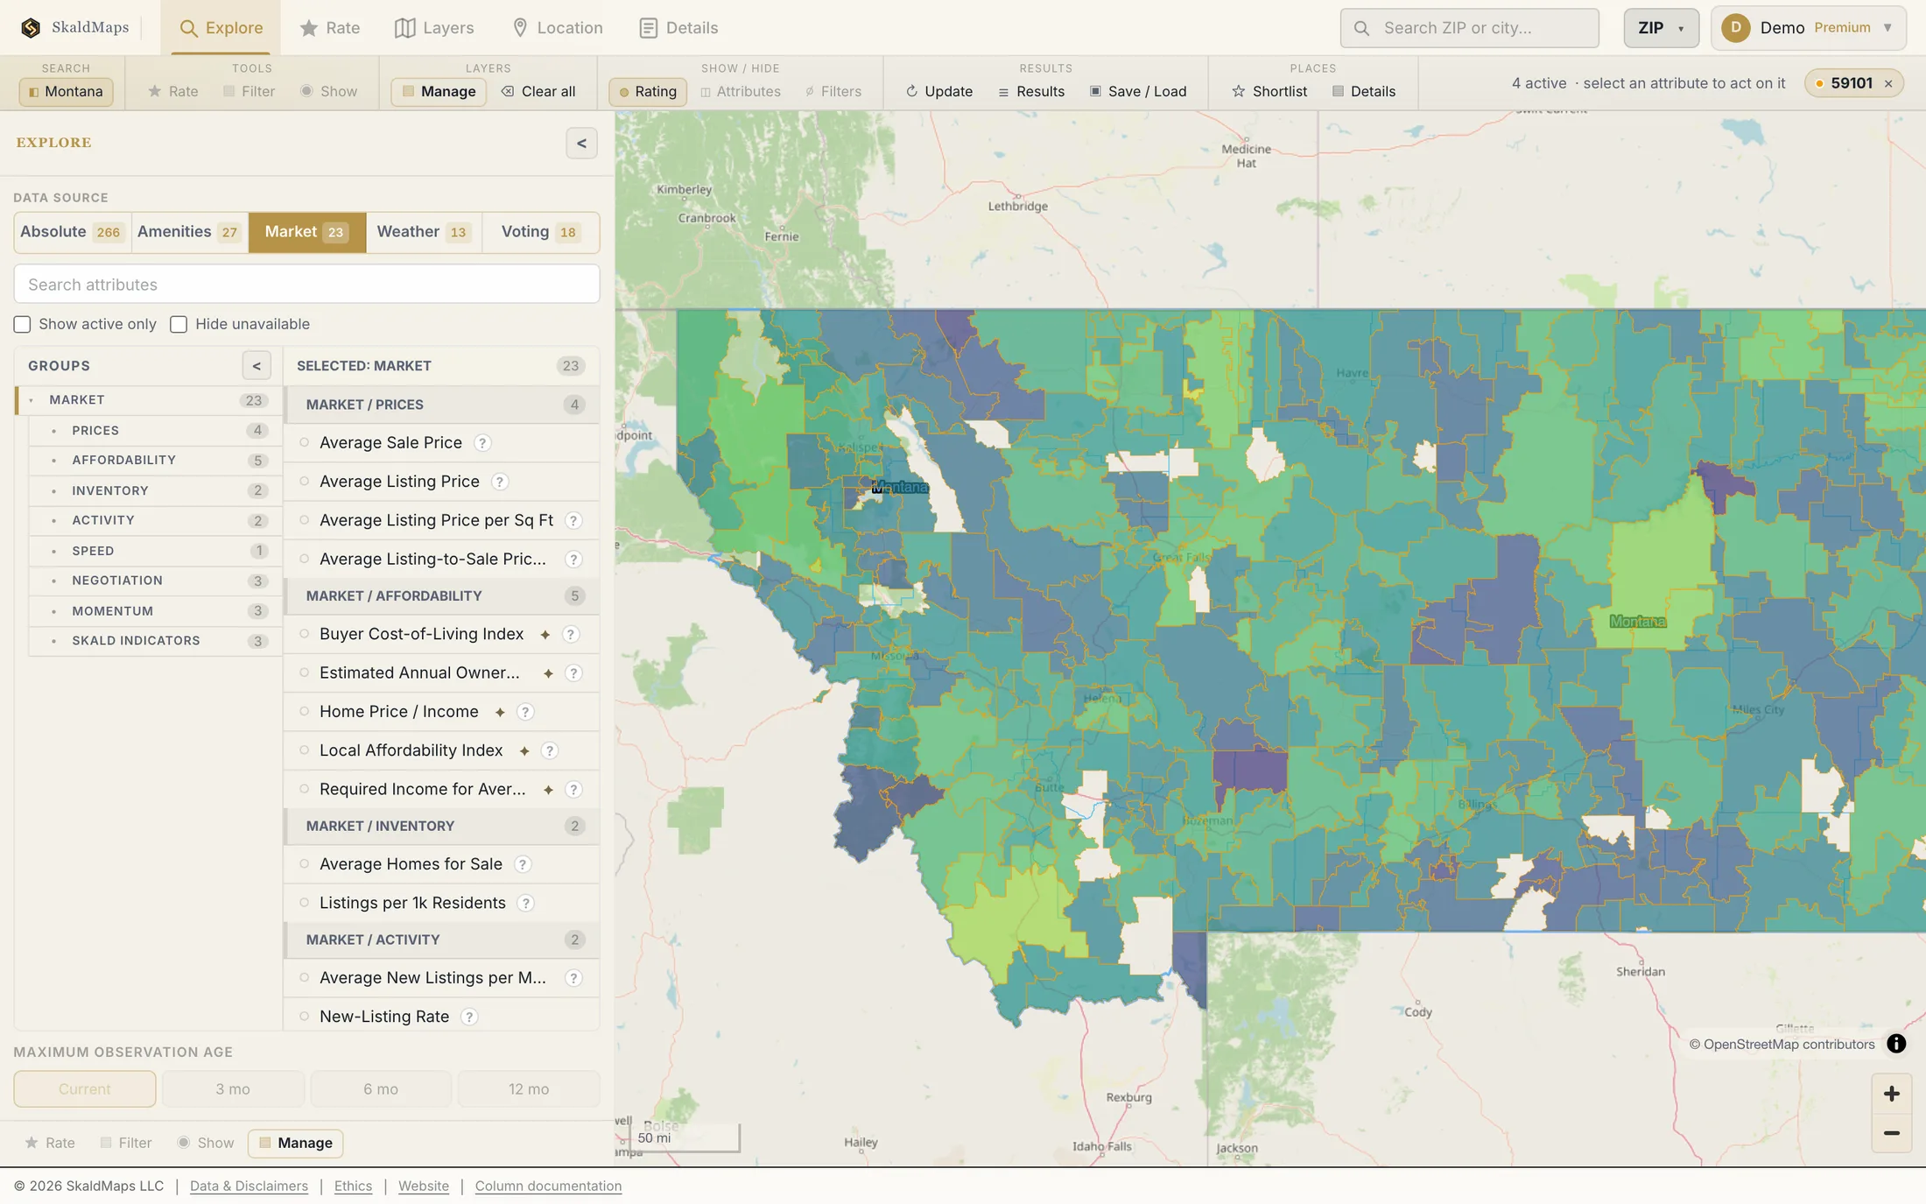Viewport: 1926px width, 1204px height.
Task: Show help for Home Price / Income
Action: [x=525, y=712]
